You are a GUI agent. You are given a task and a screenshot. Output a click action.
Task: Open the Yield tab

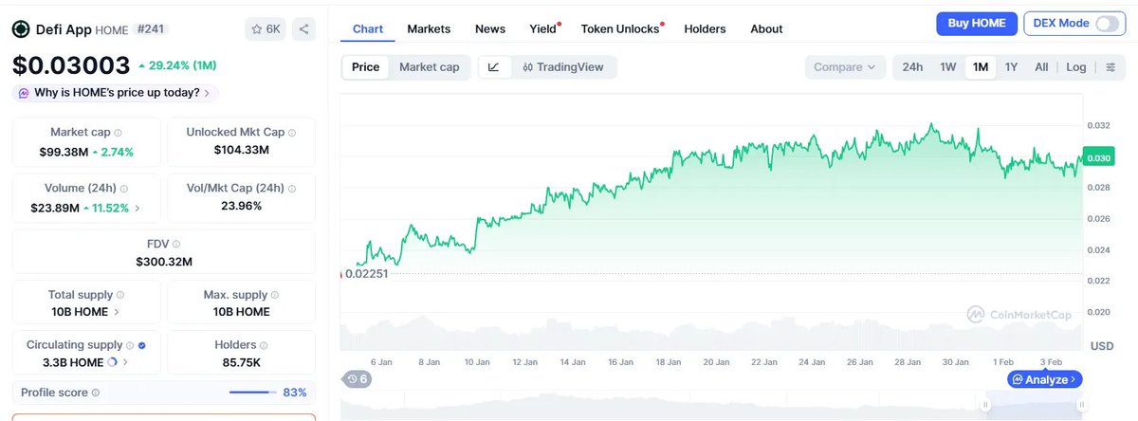click(543, 28)
